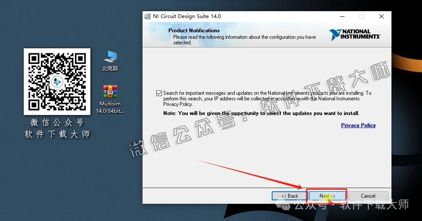This screenshot has height=221, width=422.
Task: Click the QR code image on desktop
Action: coord(57,81)
